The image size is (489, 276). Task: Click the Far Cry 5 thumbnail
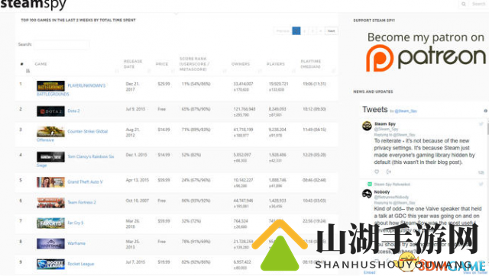tap(50, 223)
